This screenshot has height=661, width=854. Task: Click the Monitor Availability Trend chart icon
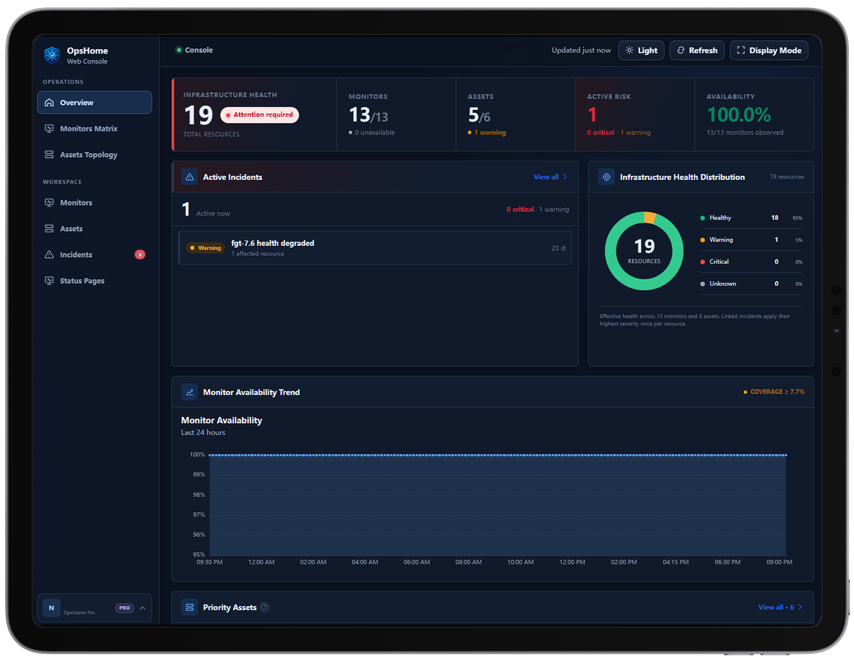(x=189, y=392)
